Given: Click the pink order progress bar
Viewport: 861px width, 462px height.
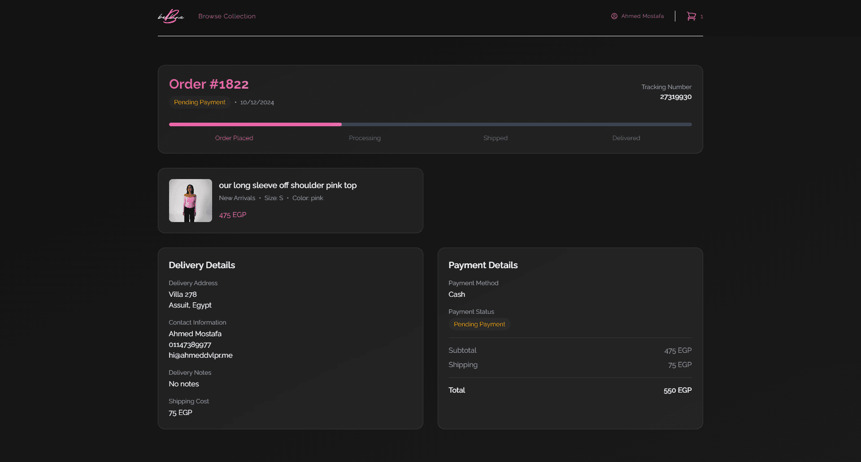Looking at the screenshot, I should point(254,124).
